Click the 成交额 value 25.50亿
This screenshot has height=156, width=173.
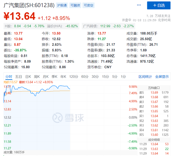pyautogui.click(x=146, y=39)
